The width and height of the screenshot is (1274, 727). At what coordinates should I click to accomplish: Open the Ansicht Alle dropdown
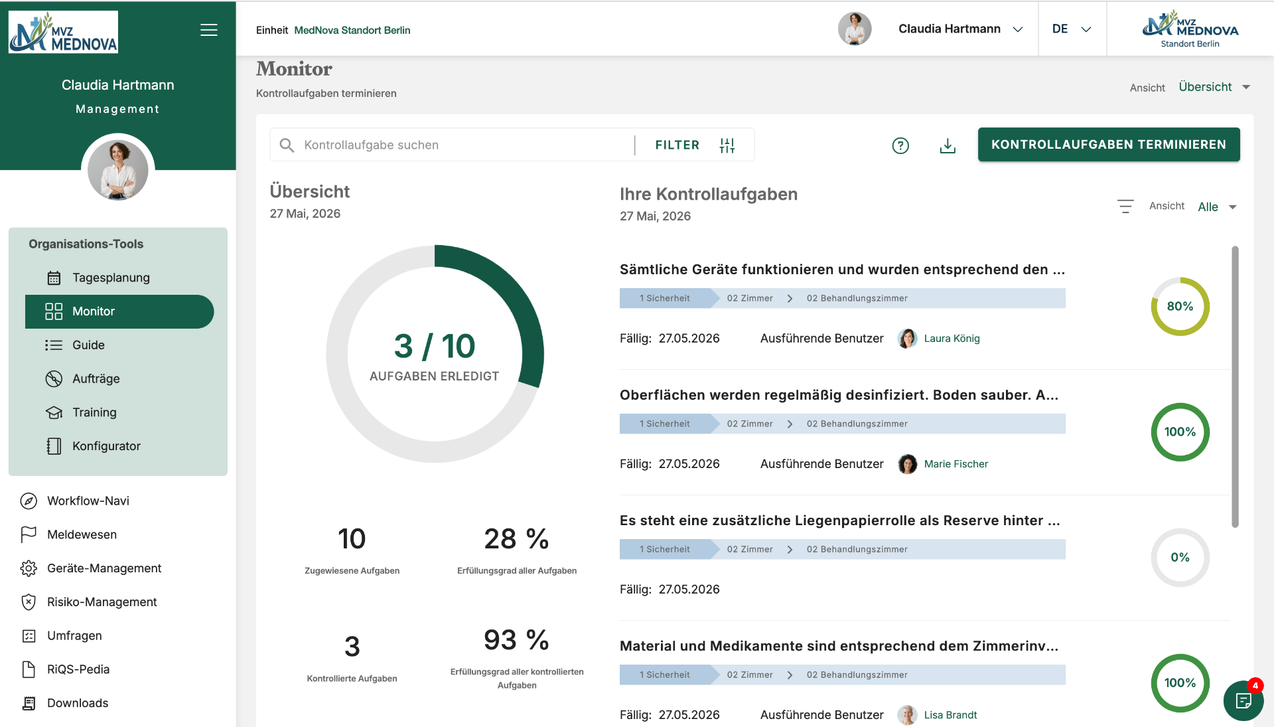pyautogui.click(x=1217, y=207)
